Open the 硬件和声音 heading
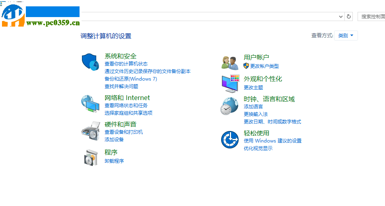 [x=120, y=124]
